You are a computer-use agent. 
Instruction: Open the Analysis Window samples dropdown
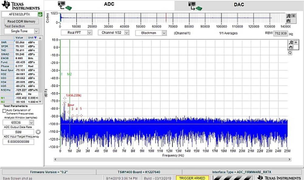pos(31,123)
